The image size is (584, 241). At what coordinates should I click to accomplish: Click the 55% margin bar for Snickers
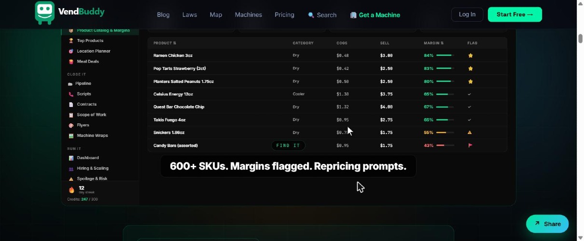click(445, 133)
